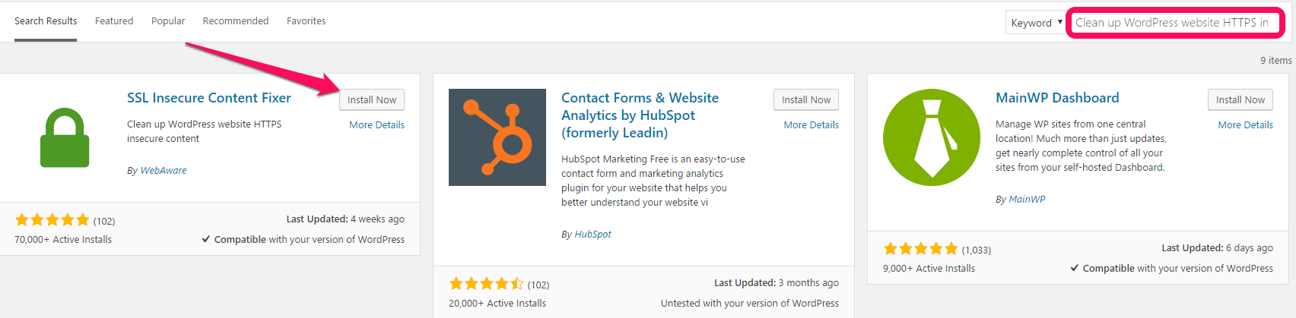Install the HubSpot contact forms plugin
Screen dimensions: 1296x318
pyautogui.click(x=806, y=99)
